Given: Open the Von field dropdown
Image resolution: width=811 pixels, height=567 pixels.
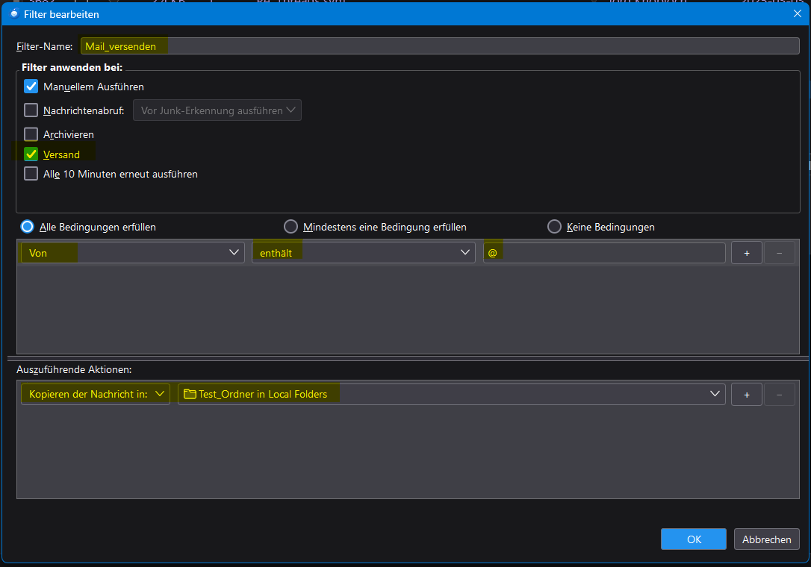Looking at the screenshot, I should (132, 253).
